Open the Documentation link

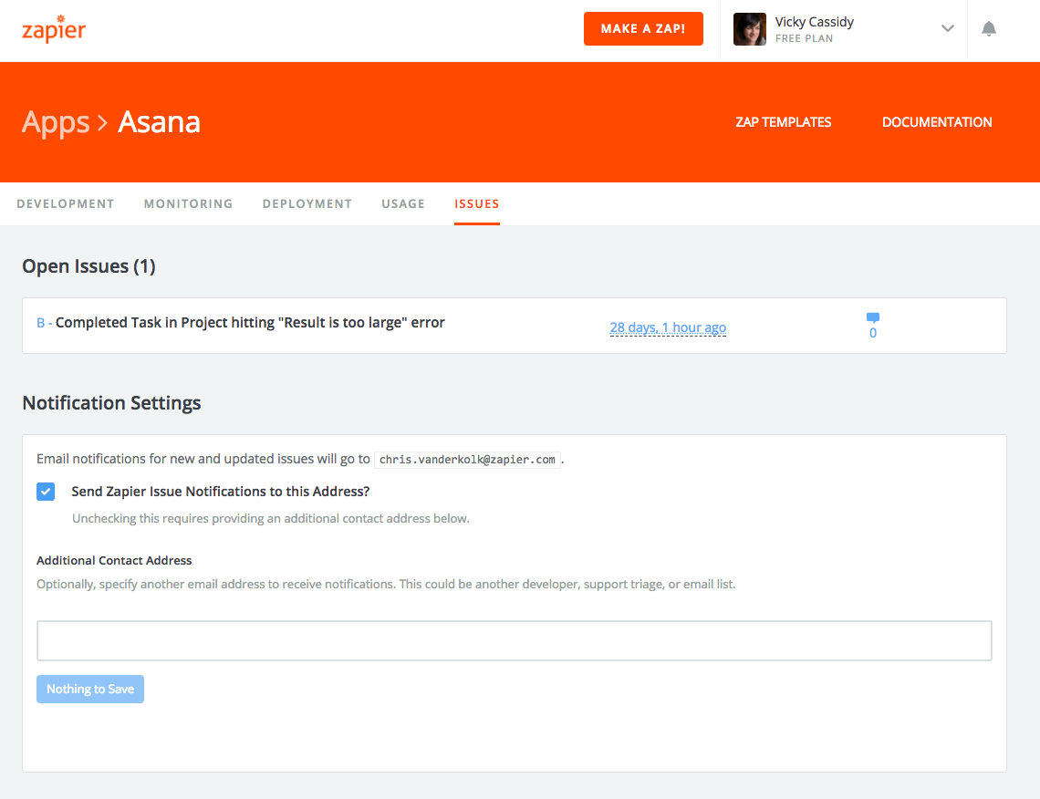937,122
